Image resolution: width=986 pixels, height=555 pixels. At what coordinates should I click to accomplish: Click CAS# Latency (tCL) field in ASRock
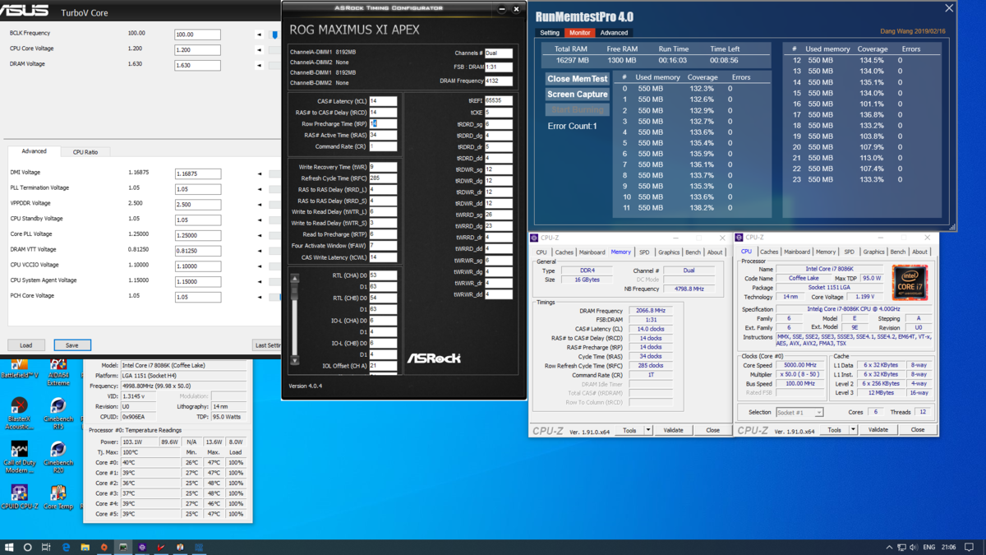click(x=383, y=101)
